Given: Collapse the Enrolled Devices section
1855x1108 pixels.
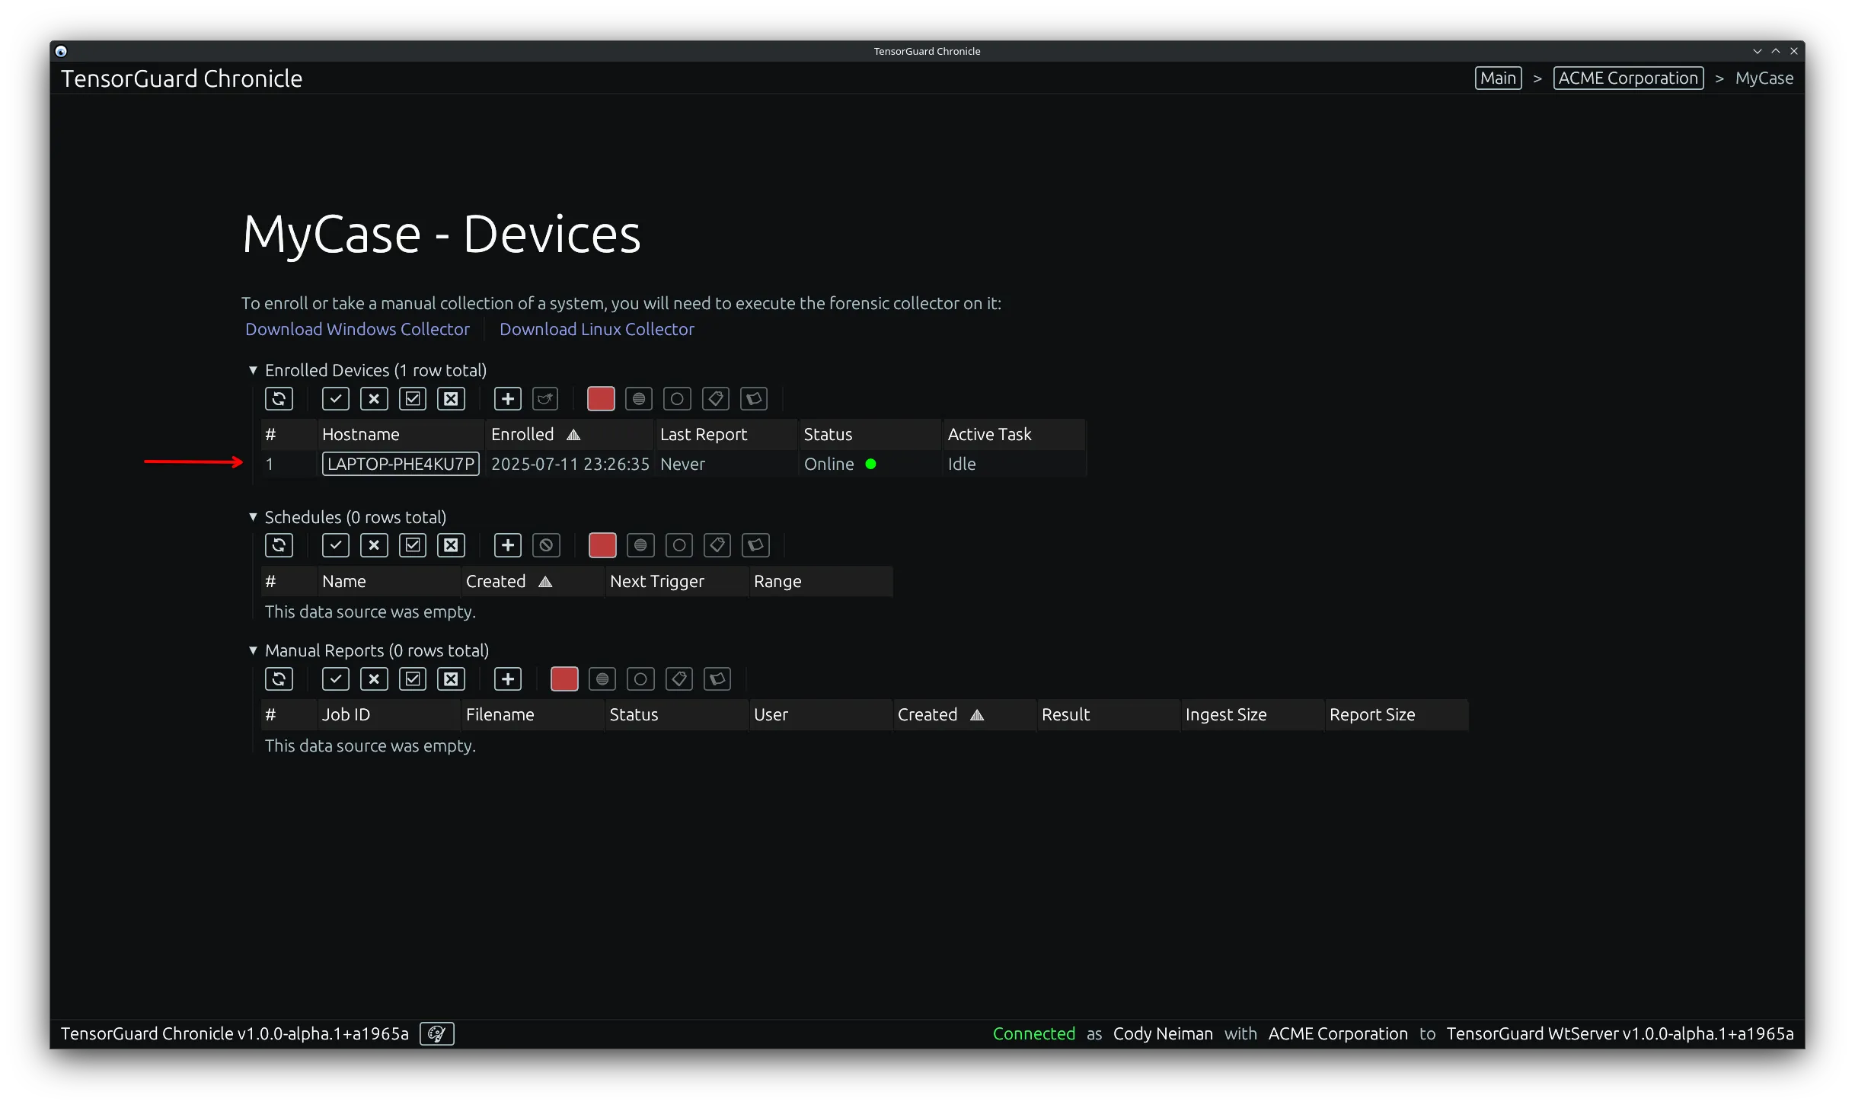Looking at the screenshot, I should [253, 370].
